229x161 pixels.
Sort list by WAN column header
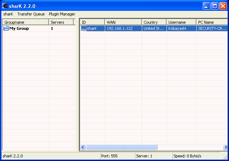pyautogui.click(x=123, y=22)
